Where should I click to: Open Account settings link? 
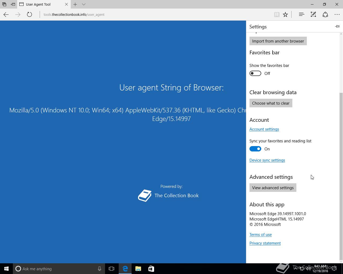coord(264,129)
